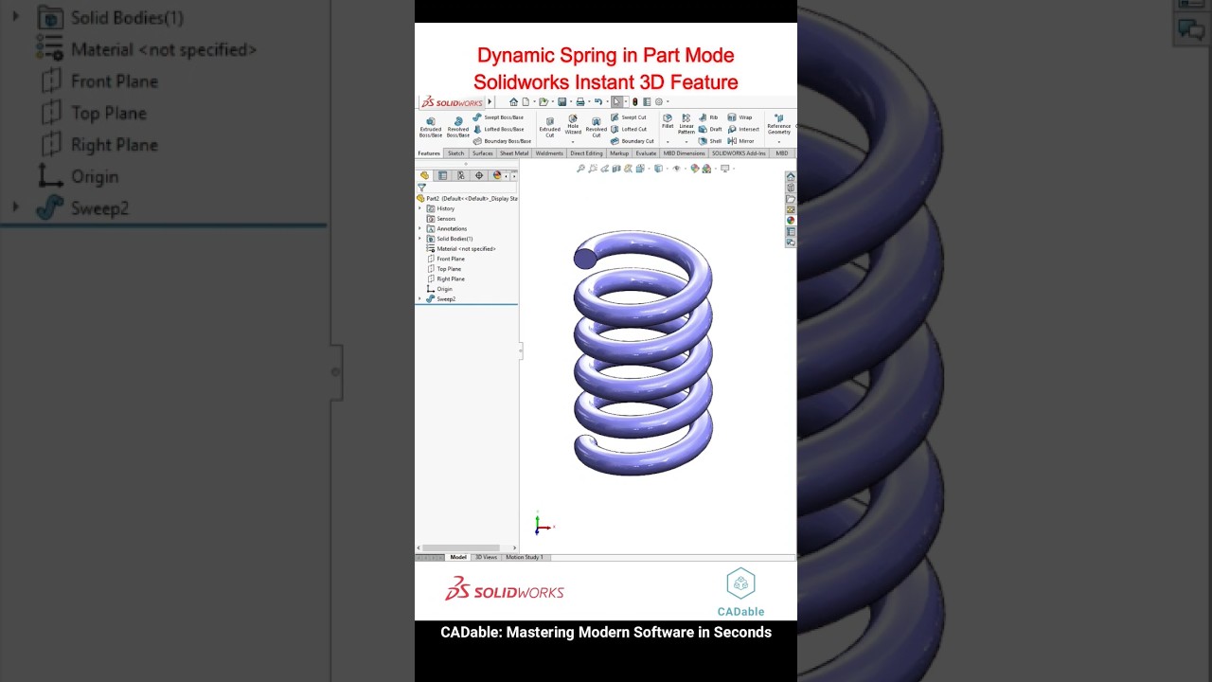Click Material <not specified> item

[461, 249]
